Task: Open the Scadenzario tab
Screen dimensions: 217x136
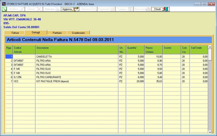Action: [78, 33]
